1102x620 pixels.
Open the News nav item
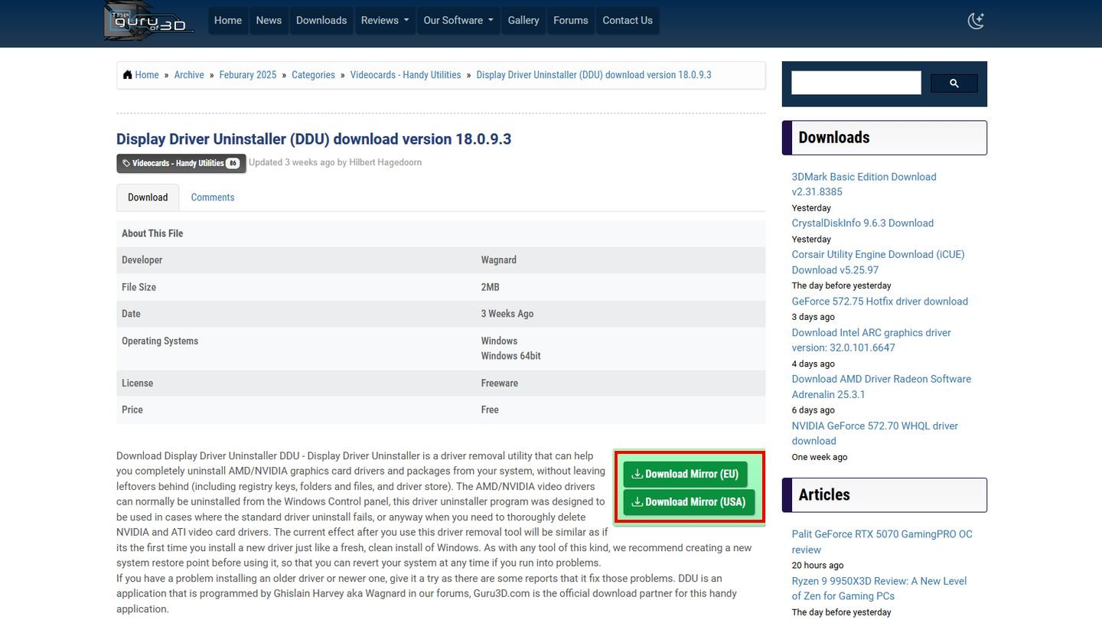pos(269,21)
